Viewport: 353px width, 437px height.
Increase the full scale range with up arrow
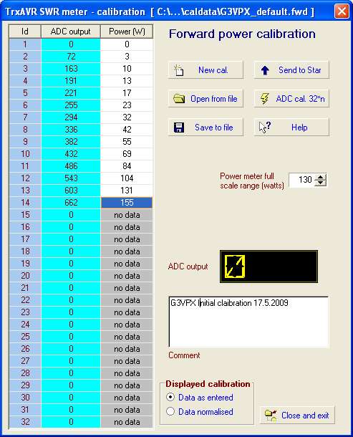[x=320, y=177]
